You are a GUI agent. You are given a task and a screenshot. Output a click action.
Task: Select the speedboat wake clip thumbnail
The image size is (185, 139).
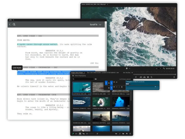click(x=82, y=102)
